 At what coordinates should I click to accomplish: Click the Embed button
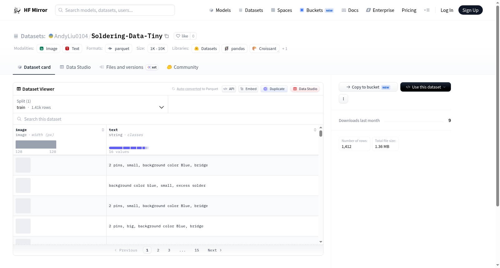(x=248, y=89)
